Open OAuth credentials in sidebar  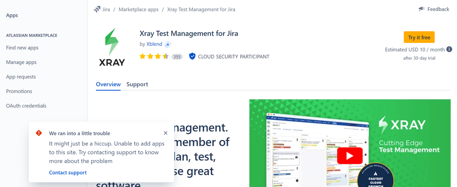(26, 106)
